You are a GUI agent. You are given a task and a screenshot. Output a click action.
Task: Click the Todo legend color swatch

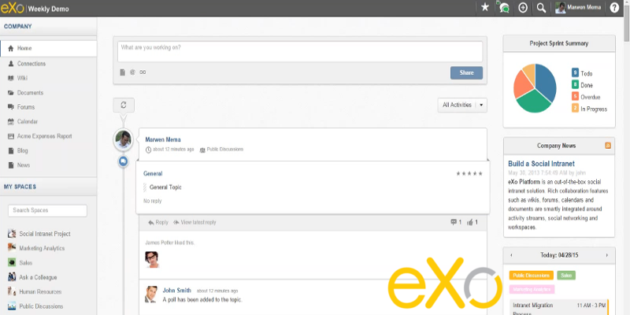(575, 73)
